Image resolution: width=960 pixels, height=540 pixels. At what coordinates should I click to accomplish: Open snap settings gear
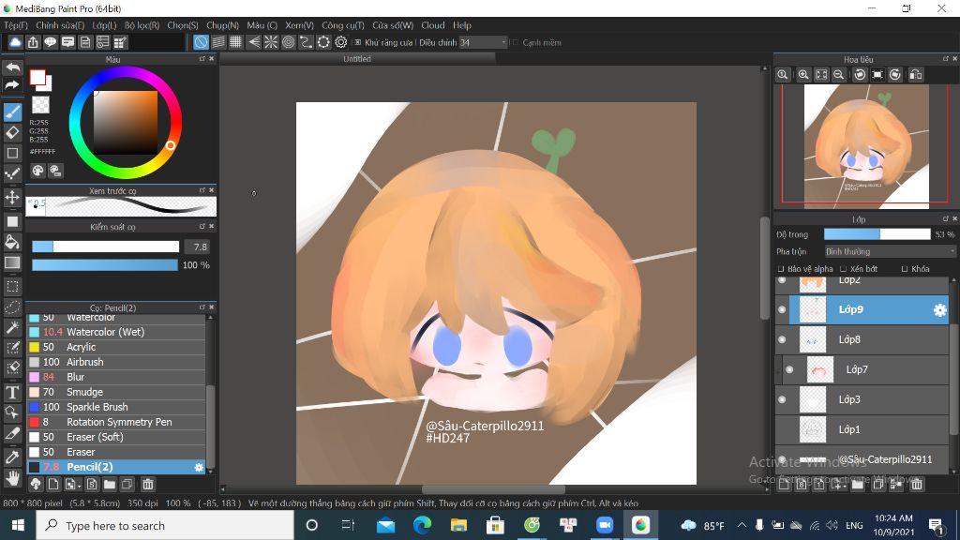coord(341,42)
